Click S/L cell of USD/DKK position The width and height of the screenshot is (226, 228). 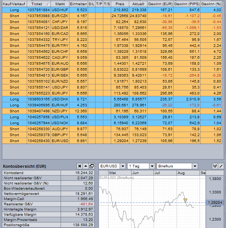coord(91,100)
